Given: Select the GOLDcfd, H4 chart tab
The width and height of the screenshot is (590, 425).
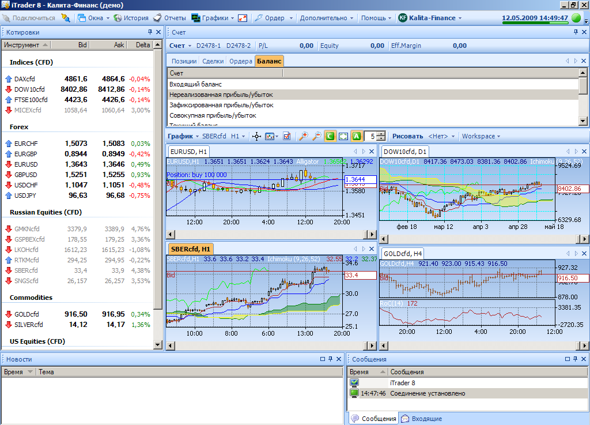Looking at the screenshot, I should point(403,254).
